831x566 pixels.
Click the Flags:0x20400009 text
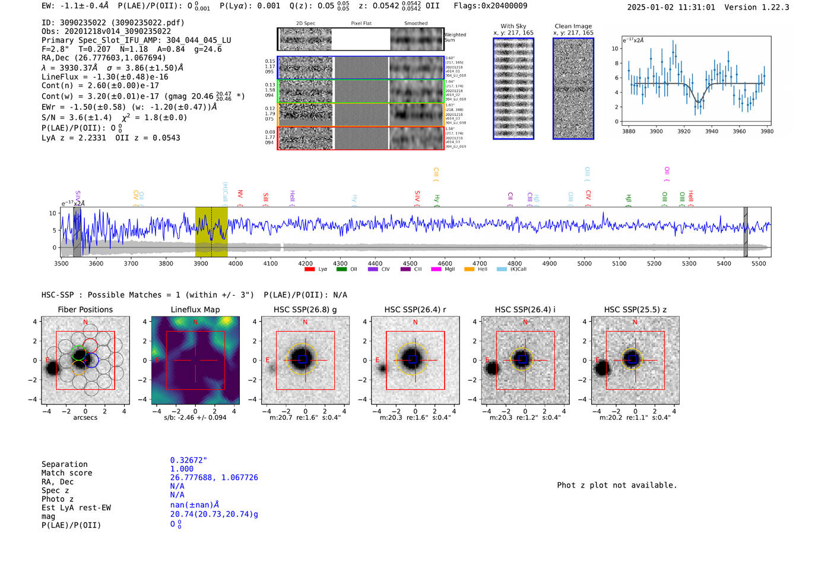pyautogui.click(x=490, y=6)
